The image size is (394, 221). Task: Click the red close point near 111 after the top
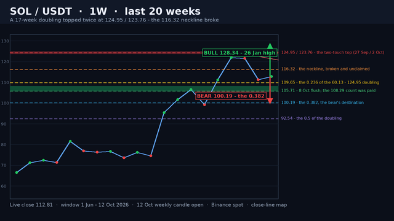258,80
